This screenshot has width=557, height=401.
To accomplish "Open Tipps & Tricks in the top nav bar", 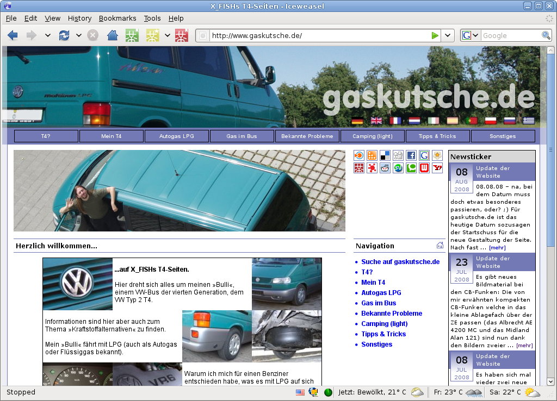I will [437, 136].
